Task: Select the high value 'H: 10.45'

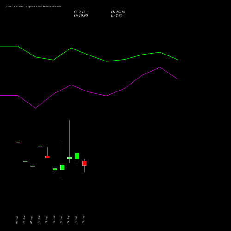Action: pos(118,12)
